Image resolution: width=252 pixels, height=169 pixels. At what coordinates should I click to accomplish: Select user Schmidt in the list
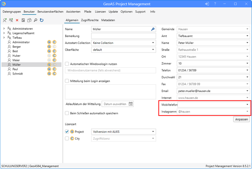coord(17,74)
